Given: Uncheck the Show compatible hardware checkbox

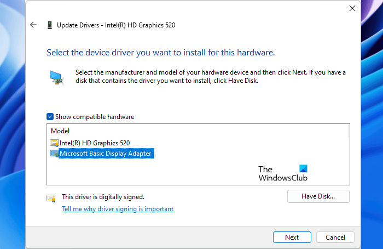Looking at the screenshot, I should click(x=50, y=117).
